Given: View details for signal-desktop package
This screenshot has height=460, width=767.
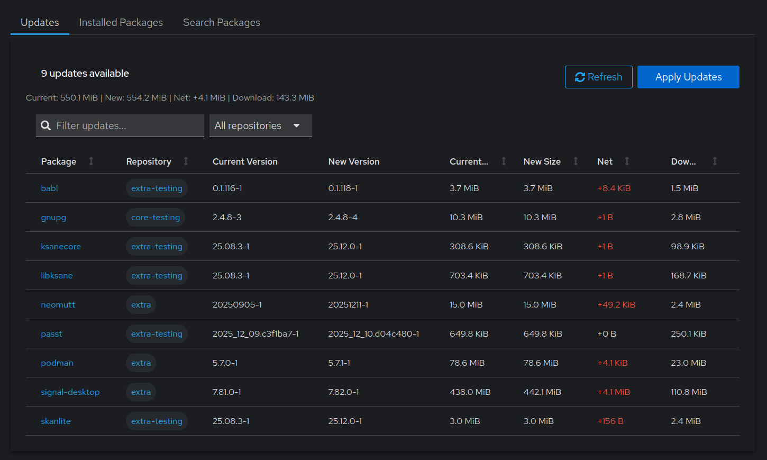Looking at the screenshot, I should 70,392.
